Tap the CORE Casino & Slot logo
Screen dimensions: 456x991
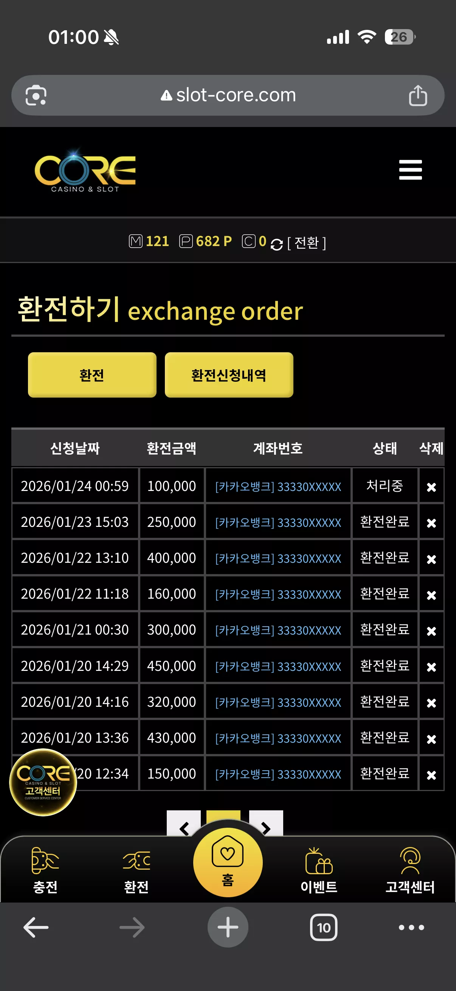click(85, 171)
